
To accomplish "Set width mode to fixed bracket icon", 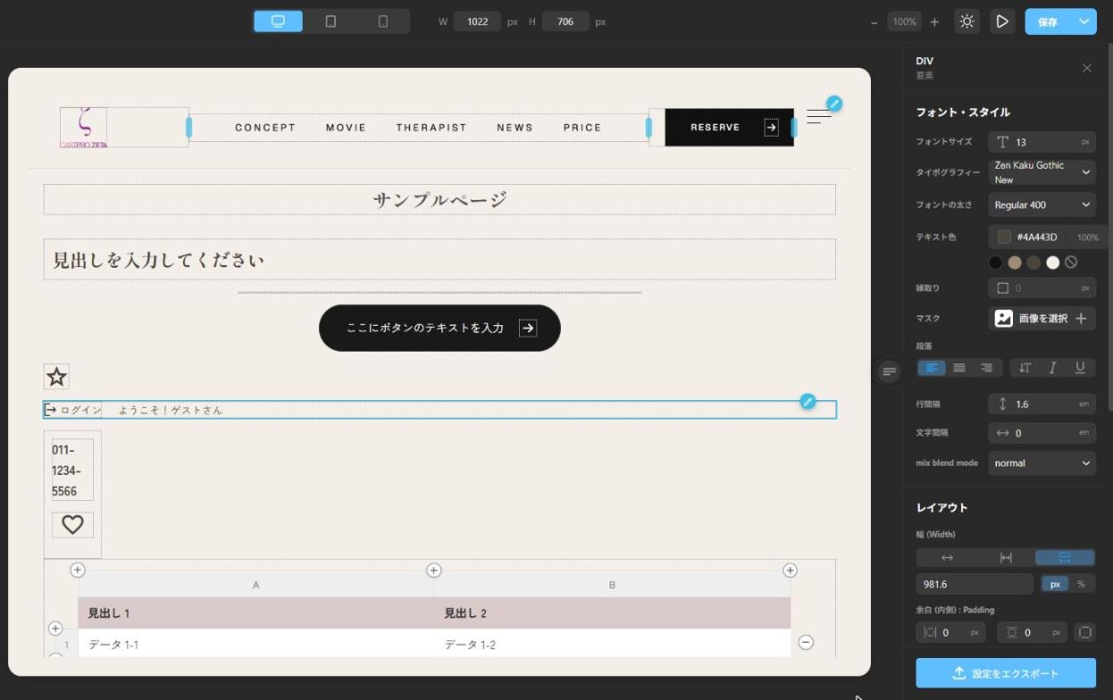I will pyautogui.click(x=1006, y=557).
